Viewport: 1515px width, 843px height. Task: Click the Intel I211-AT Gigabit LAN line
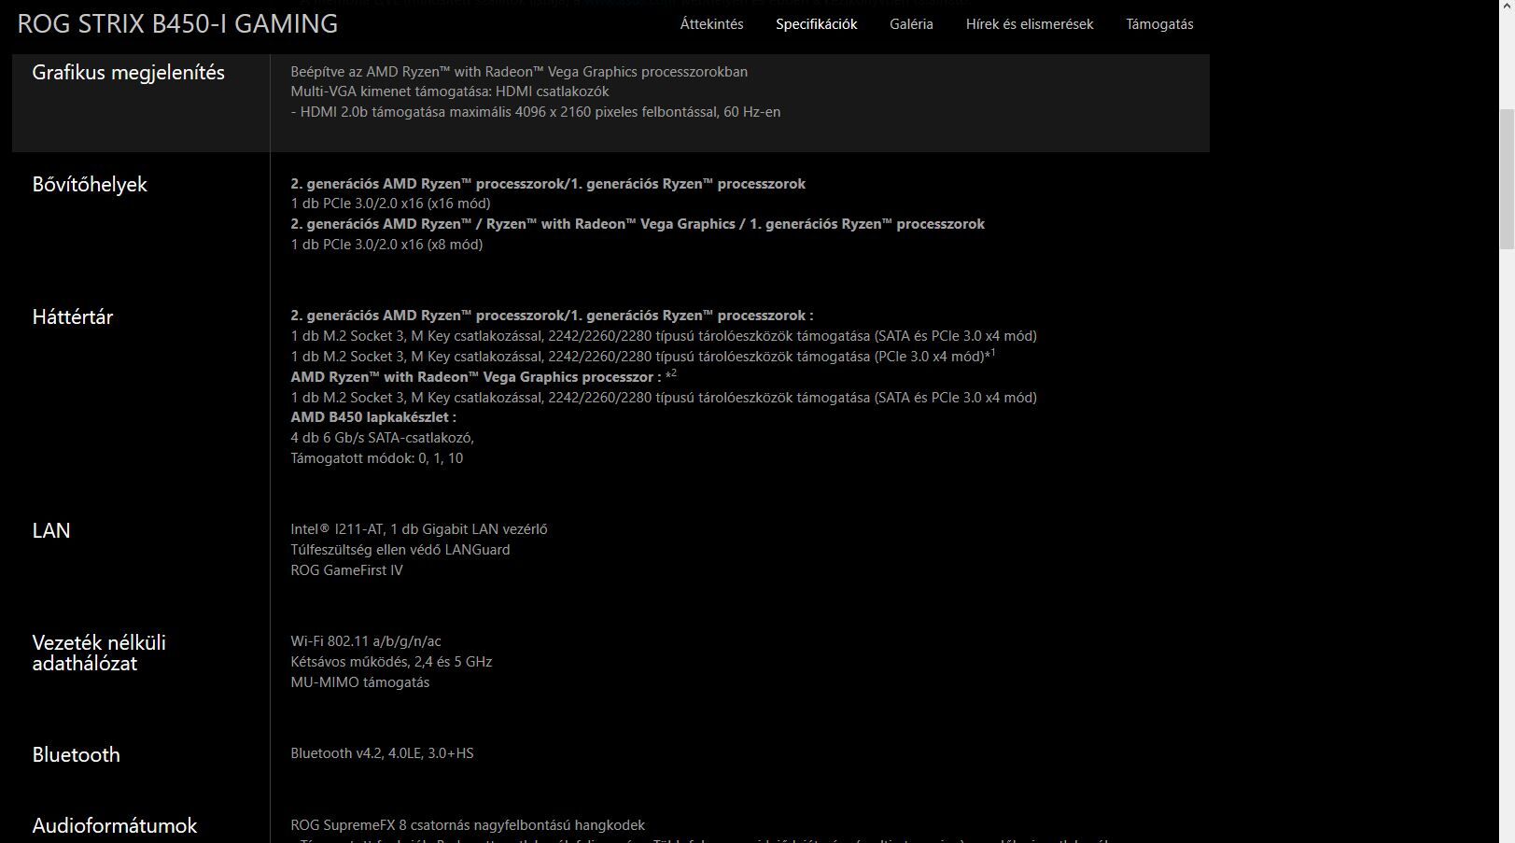(419, 529)
